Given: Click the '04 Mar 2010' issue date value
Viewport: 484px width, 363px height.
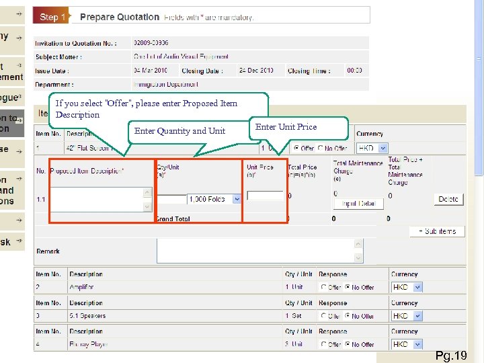Looking at the screenshot, I should 151,71.
